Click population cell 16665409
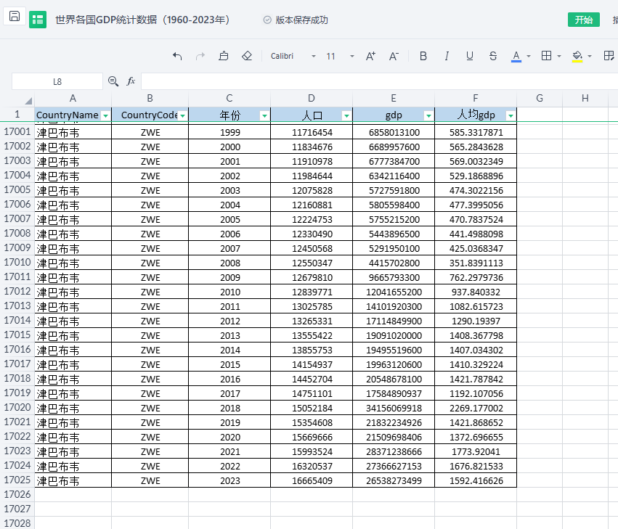The height and width of the screenshot is (529, 618). point(312,480)
